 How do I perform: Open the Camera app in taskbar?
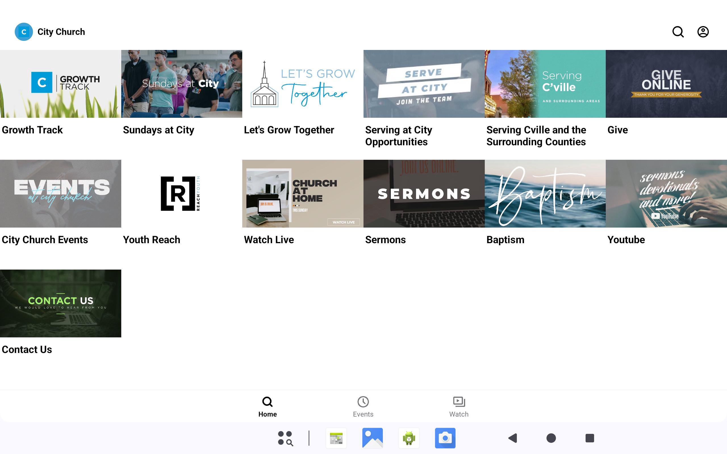point(445,438)
